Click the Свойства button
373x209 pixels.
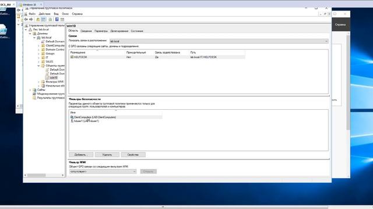point(133,155)
